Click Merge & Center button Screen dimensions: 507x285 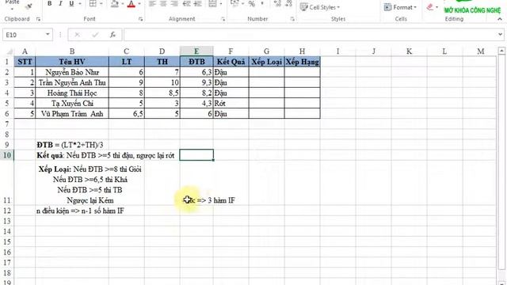coord(212,3)
